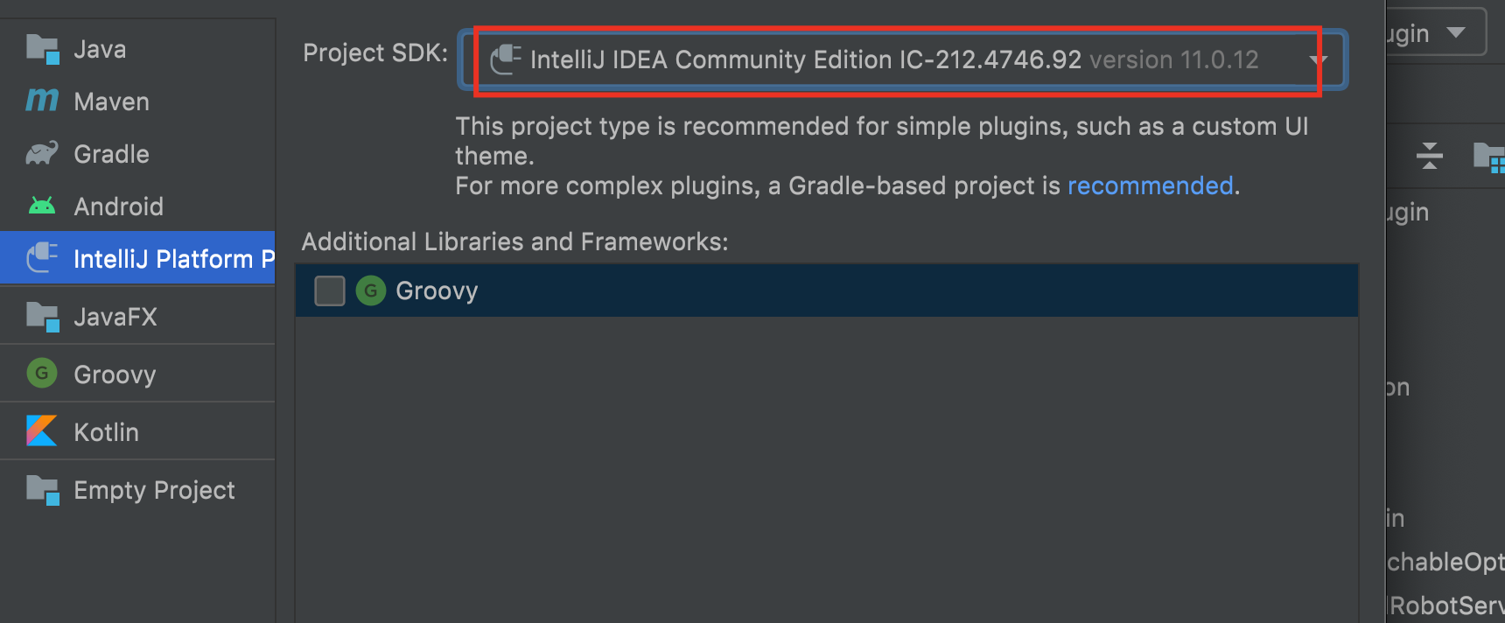This screenshot has width=1505, height=623.
Task: Click the Kotlin logo icon
Action: pyautogui.click(x=40, y=430)
